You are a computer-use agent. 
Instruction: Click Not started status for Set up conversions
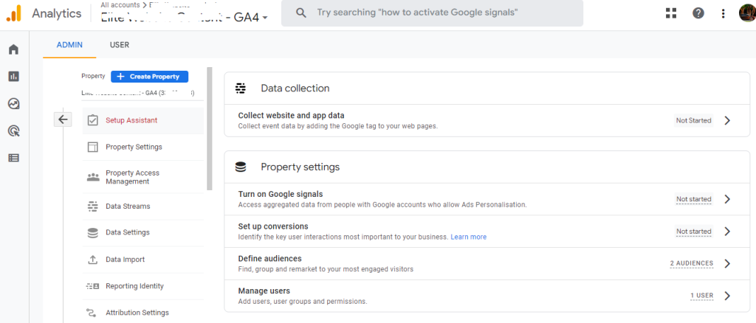(x=694, y=231)
